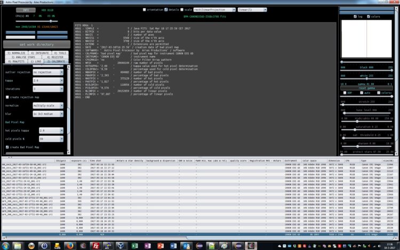Toggle the orientation checkbox
The width and height of the screenshot is (400, 250).
(144, 10)
